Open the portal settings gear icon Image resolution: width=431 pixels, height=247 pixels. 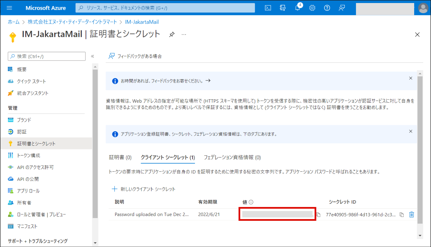click(312, 8)
